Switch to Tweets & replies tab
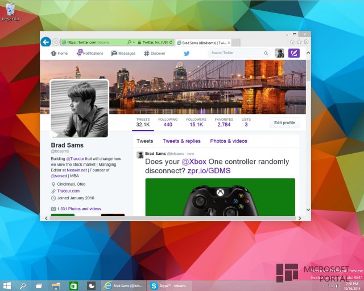The height and width of the screenshot is (291, 364). point(181,141)
